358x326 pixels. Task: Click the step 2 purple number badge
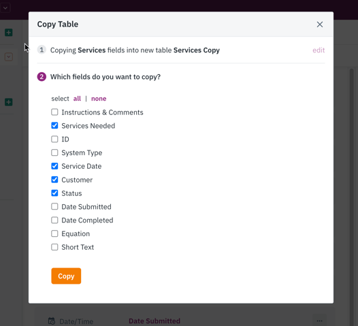click(42, 77)
